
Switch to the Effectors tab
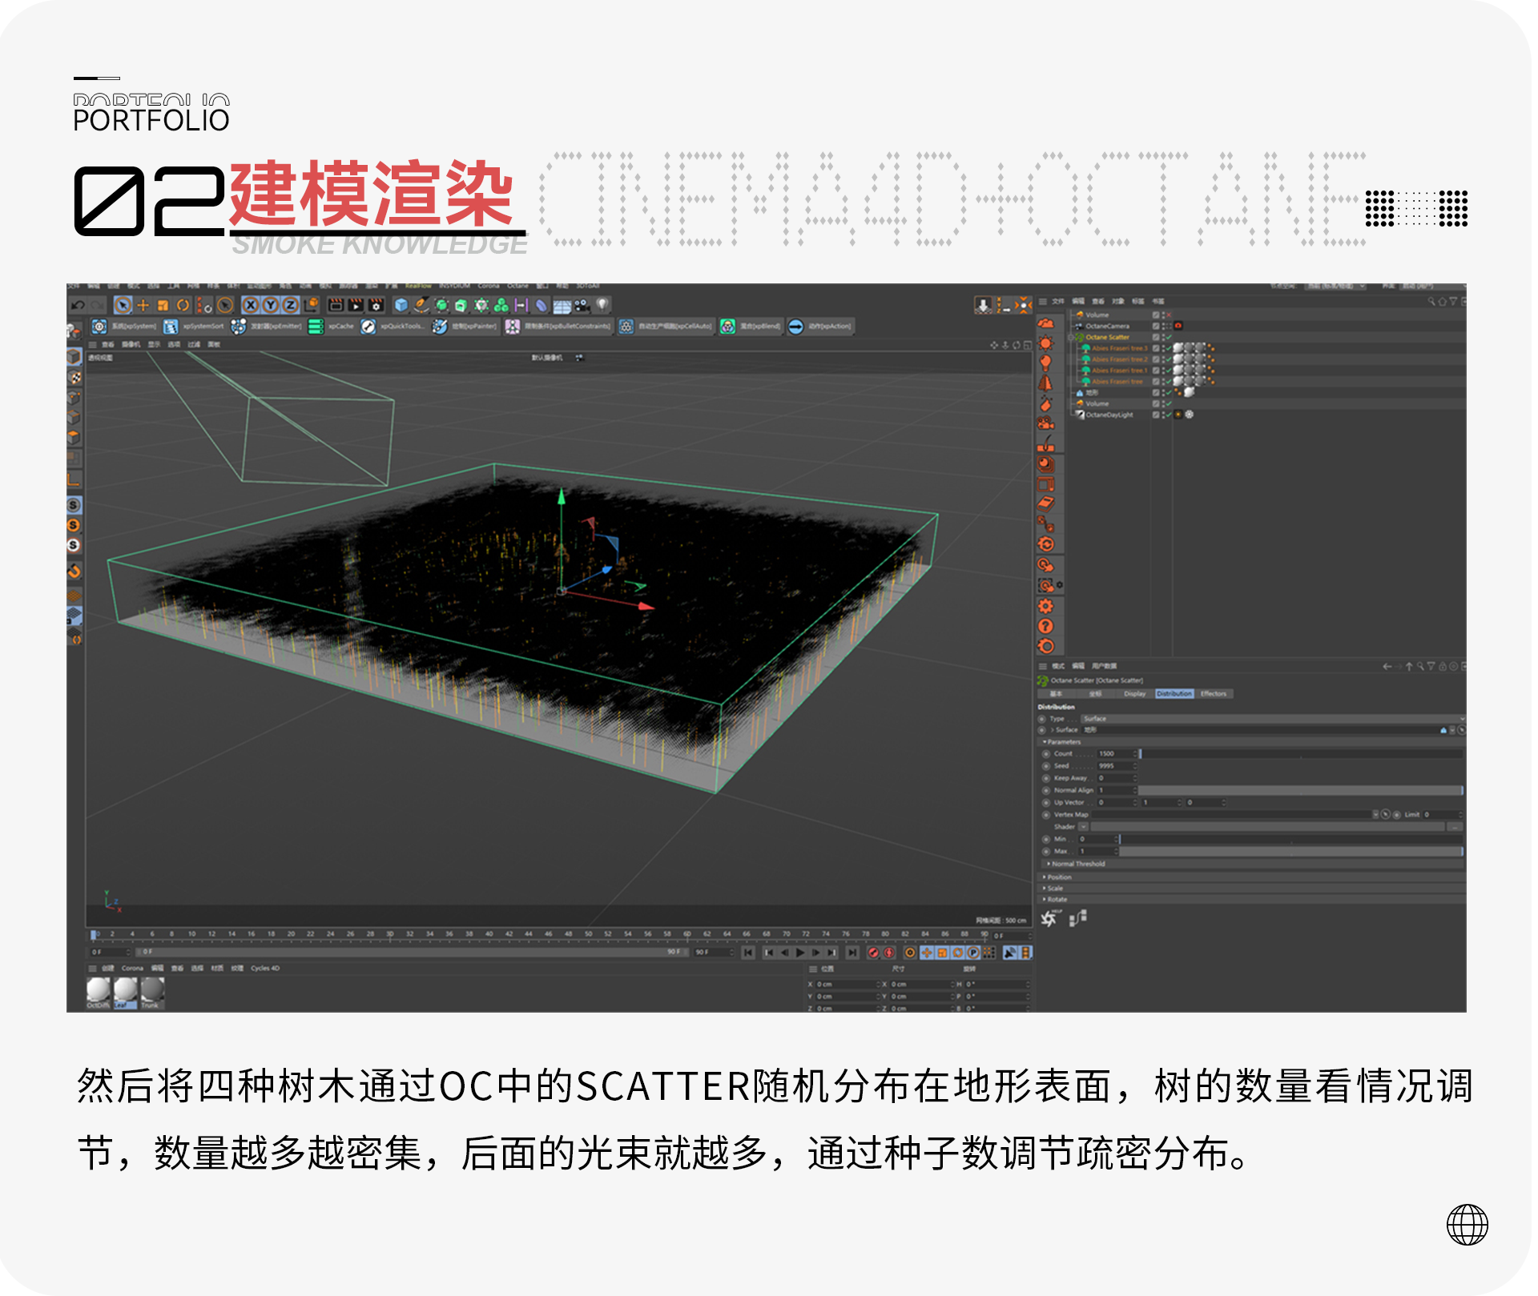click(x=1214, y=693)
